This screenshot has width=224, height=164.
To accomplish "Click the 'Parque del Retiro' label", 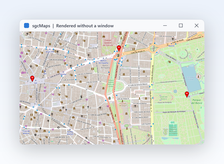I will point(197,102).
